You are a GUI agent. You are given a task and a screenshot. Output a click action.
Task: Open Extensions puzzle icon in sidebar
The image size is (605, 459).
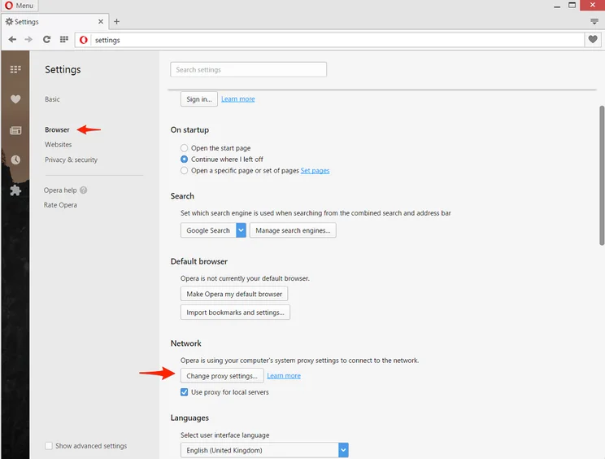(x=15, y=190)
